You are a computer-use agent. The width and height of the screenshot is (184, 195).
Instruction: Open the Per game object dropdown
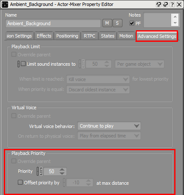[139, 64]
